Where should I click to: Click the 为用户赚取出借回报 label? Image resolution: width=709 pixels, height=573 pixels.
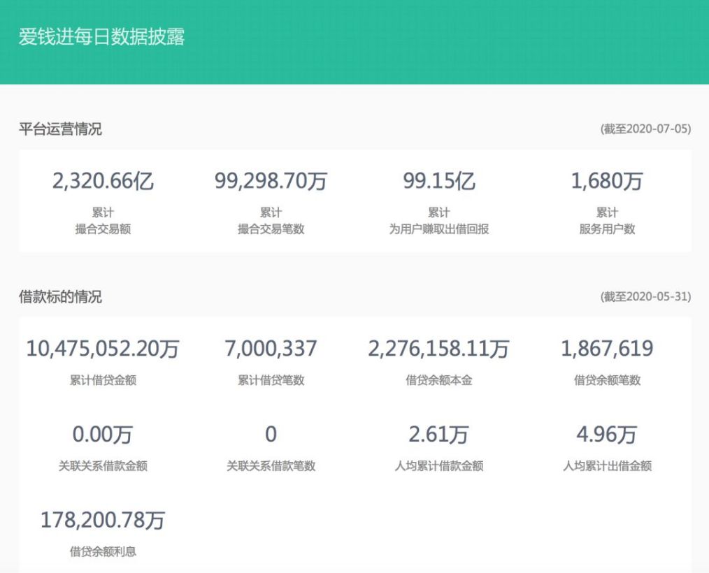tap(439, 229)
